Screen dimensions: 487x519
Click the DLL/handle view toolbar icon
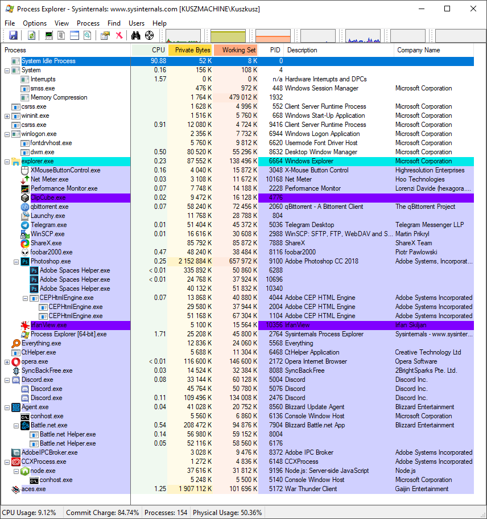pyautogui.click(x=88, y=35)
